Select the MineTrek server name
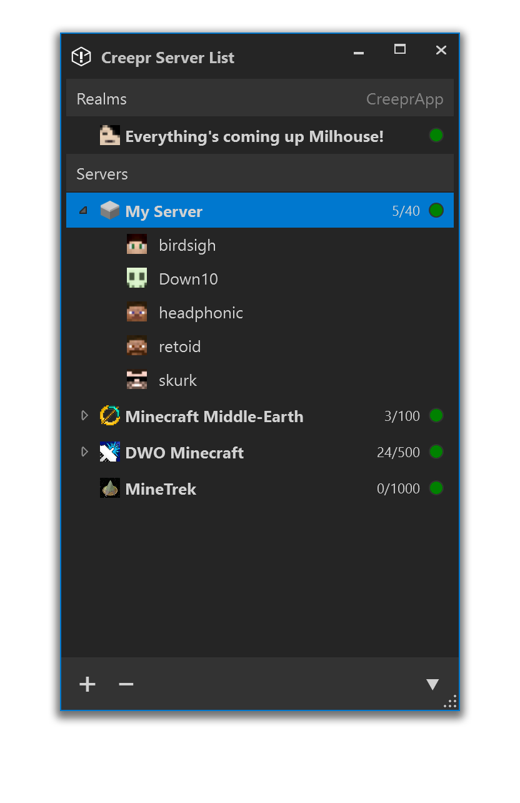The image size is (520, 803). pos(161,489)
